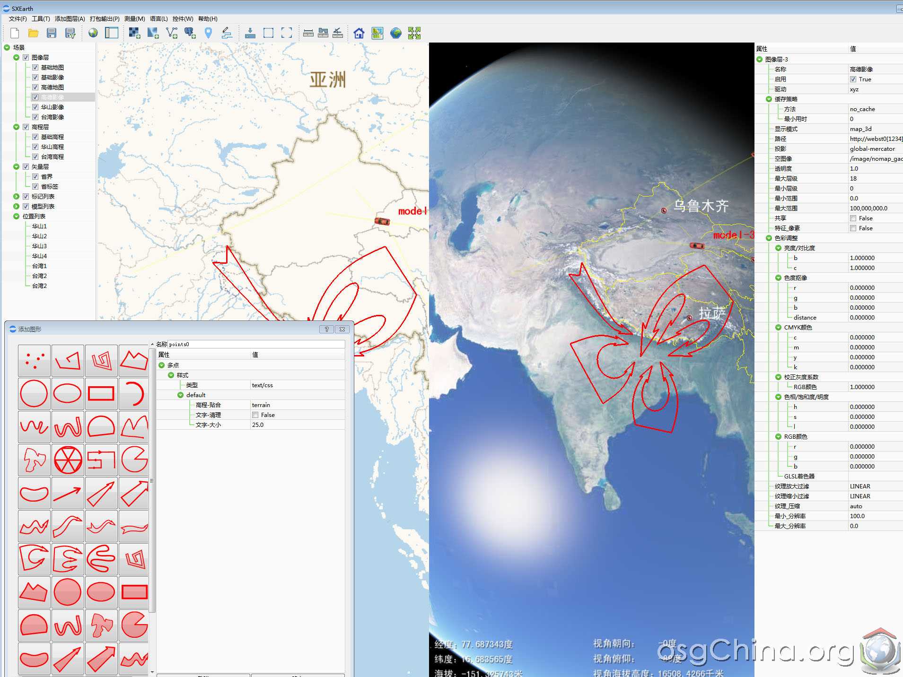This screenshot has width=903, height=677.
Task: Open the 帮助(H) menu
Action: tap(208, 19)
